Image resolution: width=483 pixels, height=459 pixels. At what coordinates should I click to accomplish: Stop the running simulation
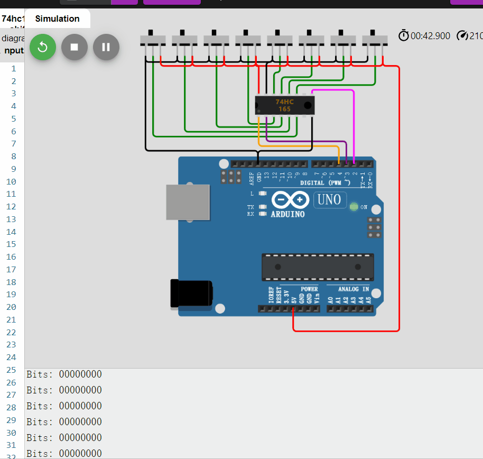[x=75, y=47]
